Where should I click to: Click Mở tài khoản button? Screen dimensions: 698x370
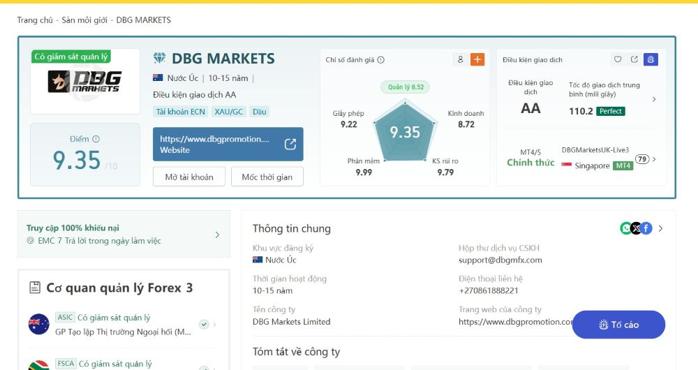189,177
